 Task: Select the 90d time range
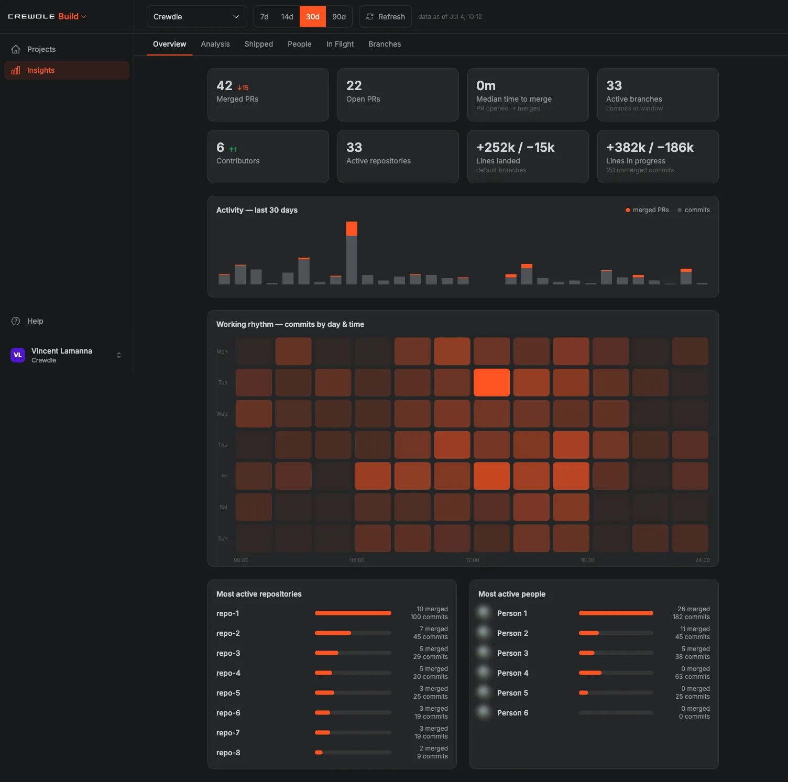[x=339, y=17]
